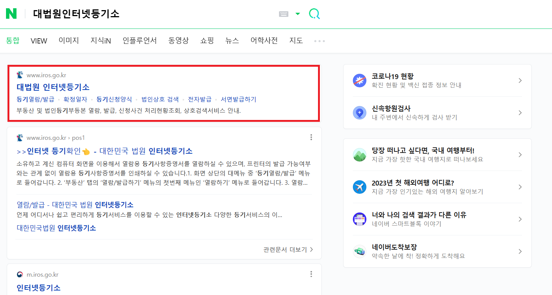Screen dimensions: 552x295
Task: Open the 네이버도착보장 card
Action: (x=437, y=252)
